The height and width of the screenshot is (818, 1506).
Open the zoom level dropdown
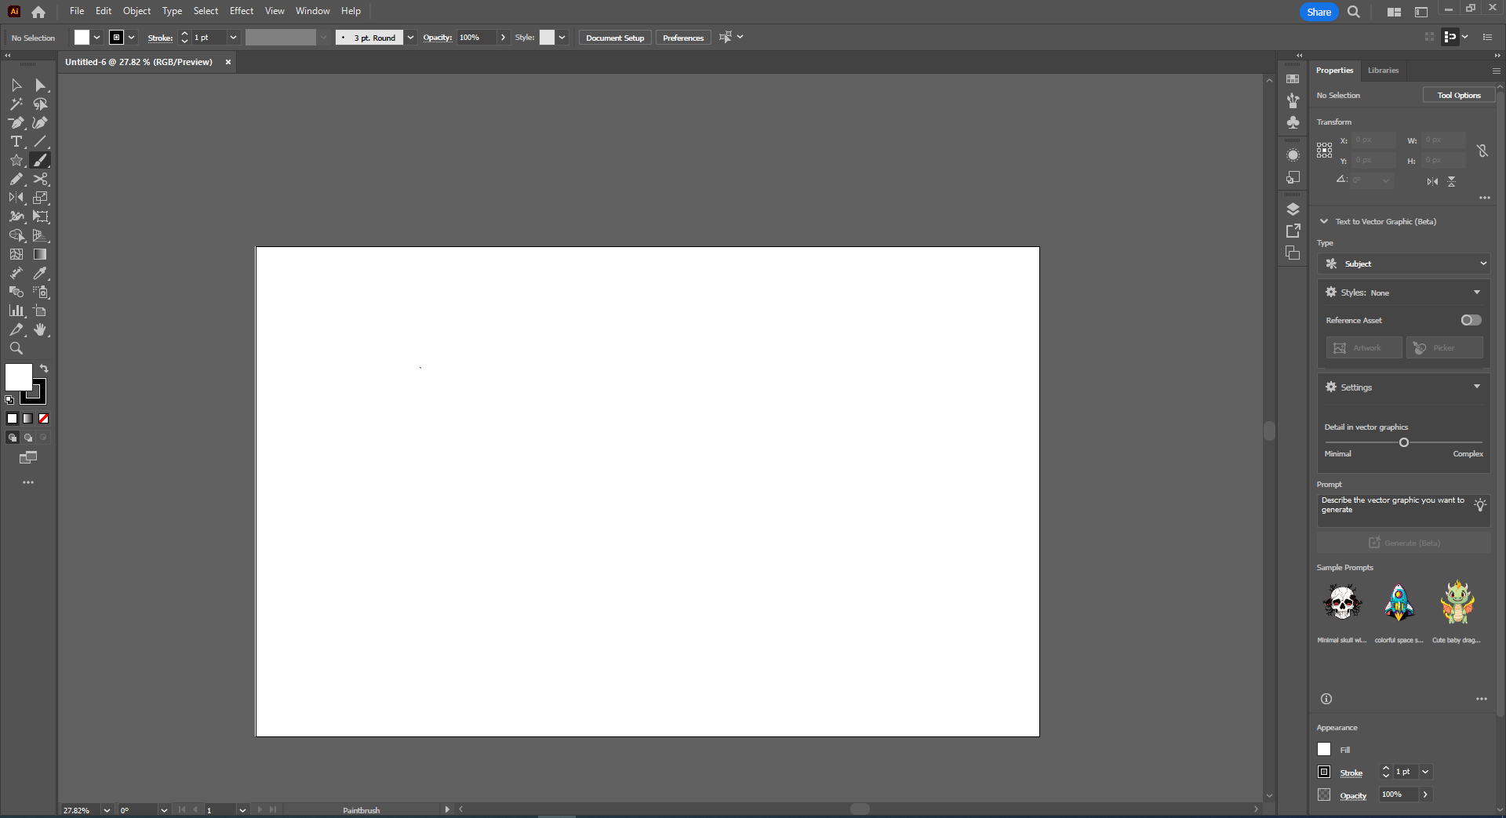click(107, 810)
